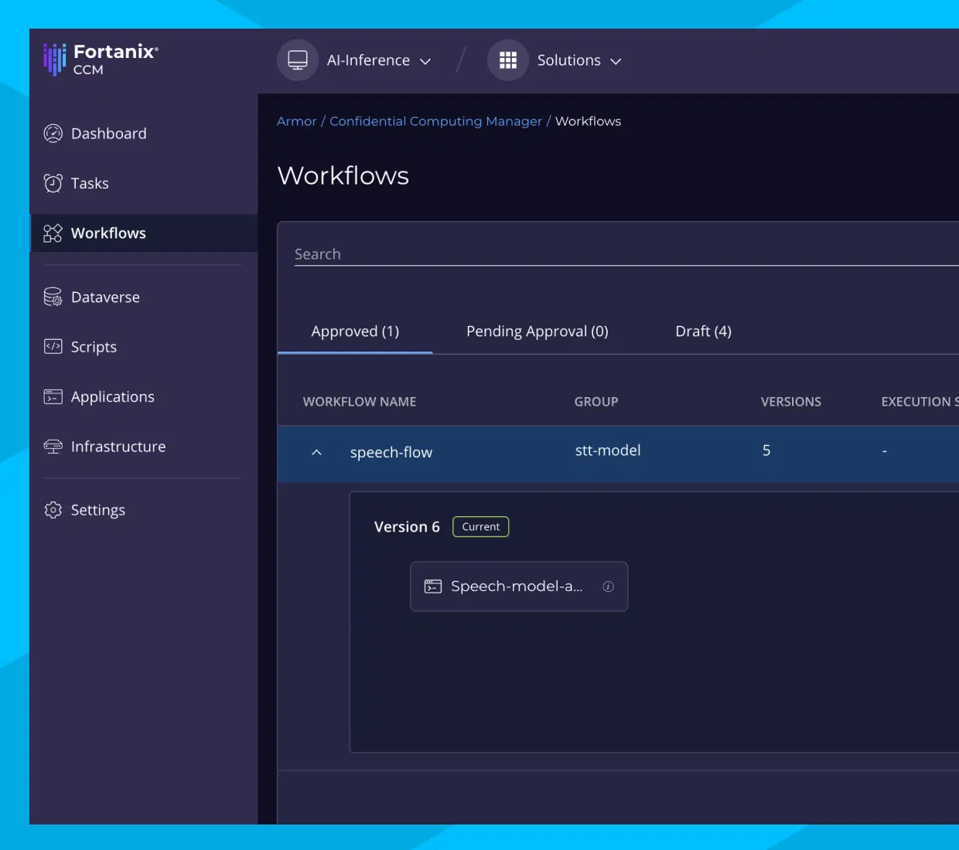Select Workflows in the sidebar
The image size is (959, 850).
(144, 233)
